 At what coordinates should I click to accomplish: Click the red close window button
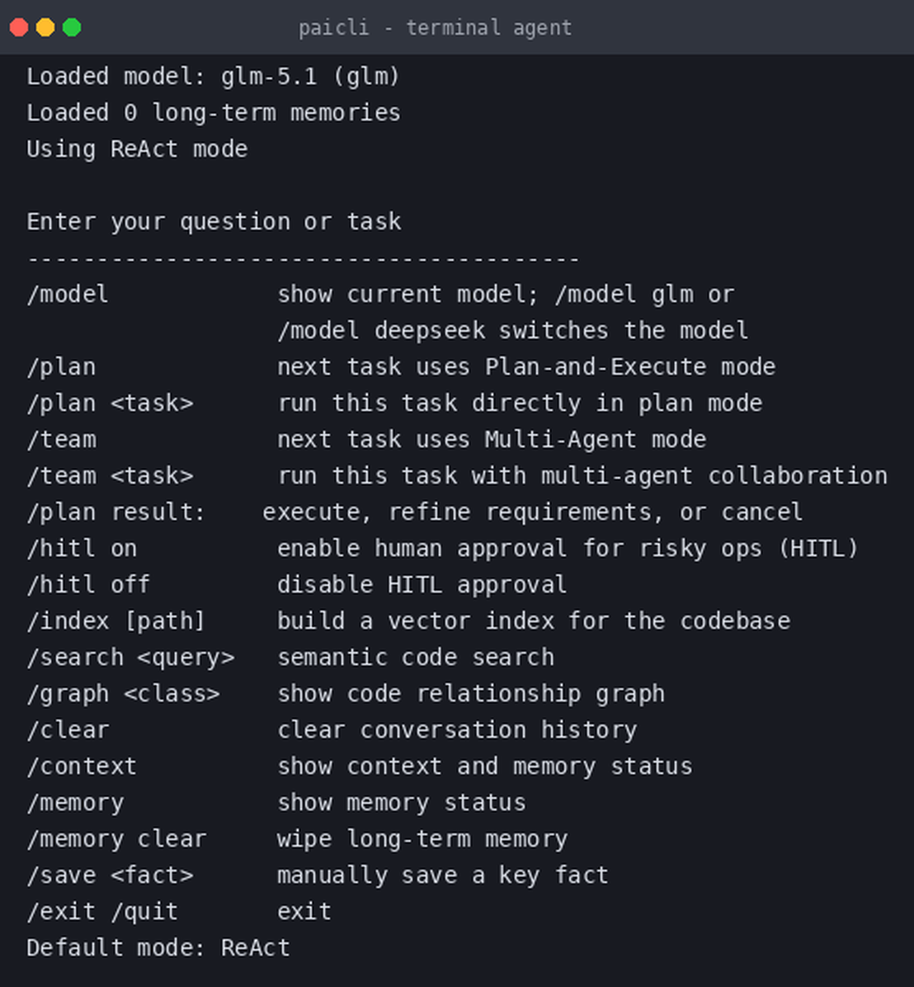[x=19, y=28]
